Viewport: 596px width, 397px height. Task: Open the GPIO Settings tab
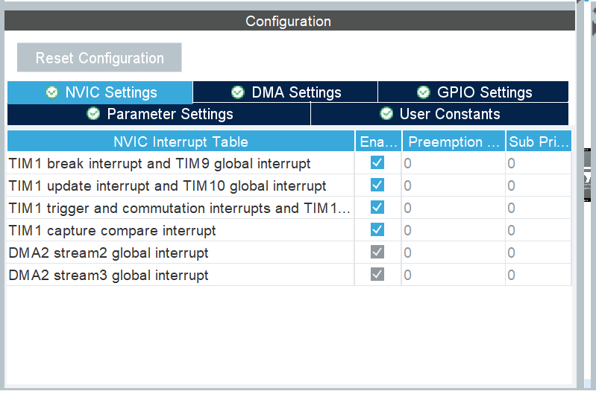coord(474,92)
